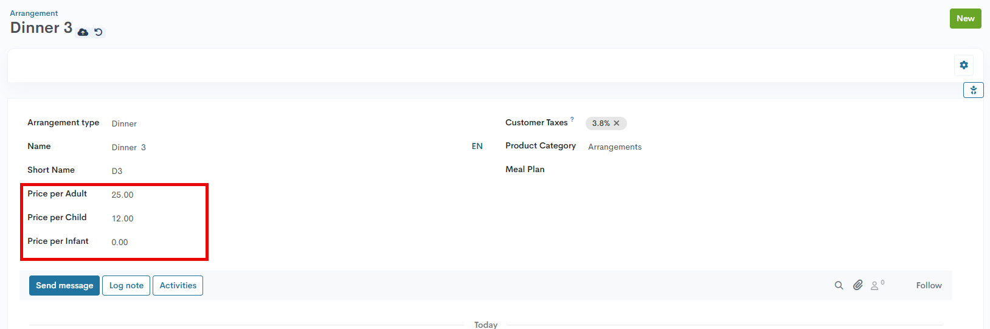990x329 pixels.
Task: Discard changes with the undo arrow icon
Action: coord(99,32)
